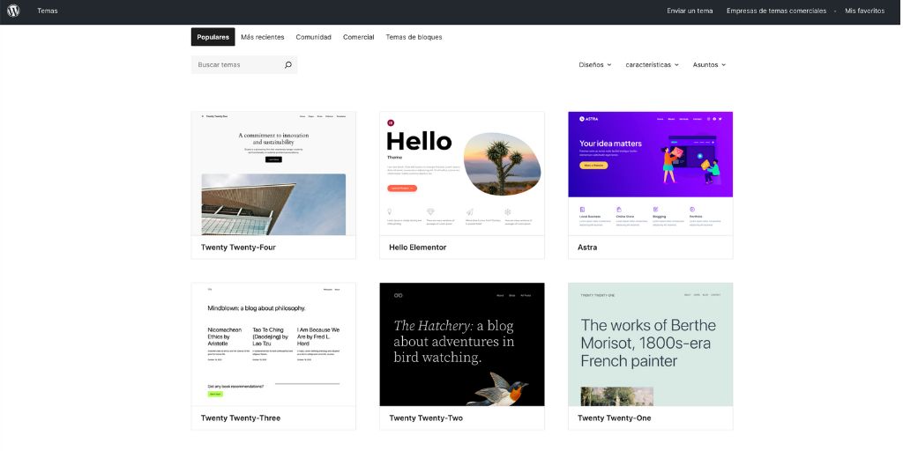
Task: Open the Diseños dropdown
Action: tap(594, 64)
